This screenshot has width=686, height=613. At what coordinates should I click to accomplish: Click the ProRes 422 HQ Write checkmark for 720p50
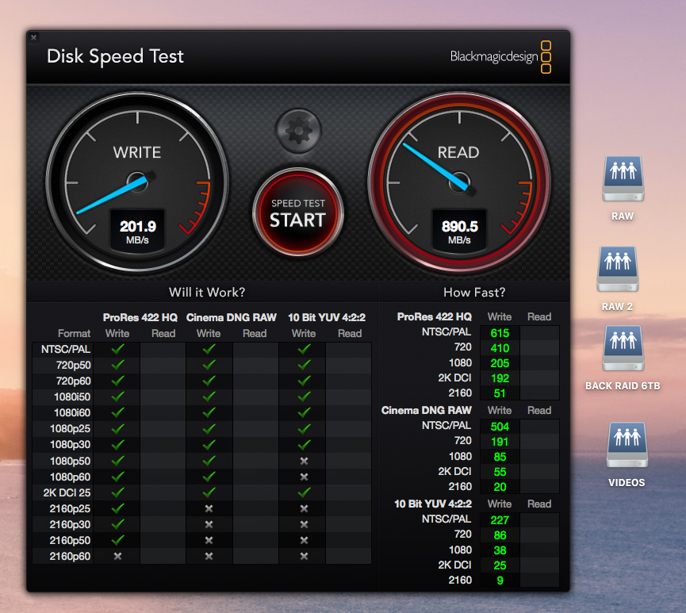point(117,365)
